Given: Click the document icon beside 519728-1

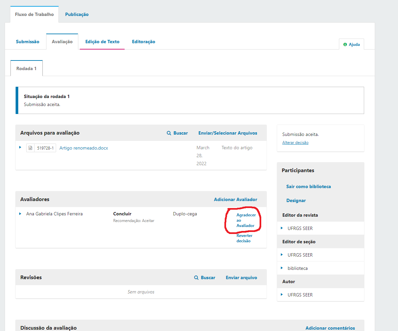Looking at the screenshot, I should 30,148.
